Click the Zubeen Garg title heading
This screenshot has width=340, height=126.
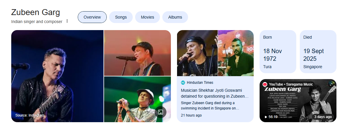(35, 12)
